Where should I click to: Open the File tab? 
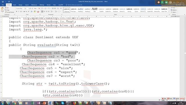tap(3, 5)
